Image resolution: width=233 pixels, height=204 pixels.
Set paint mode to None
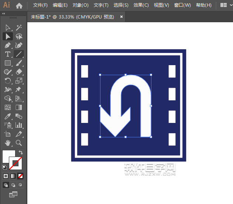click(21, 176)
